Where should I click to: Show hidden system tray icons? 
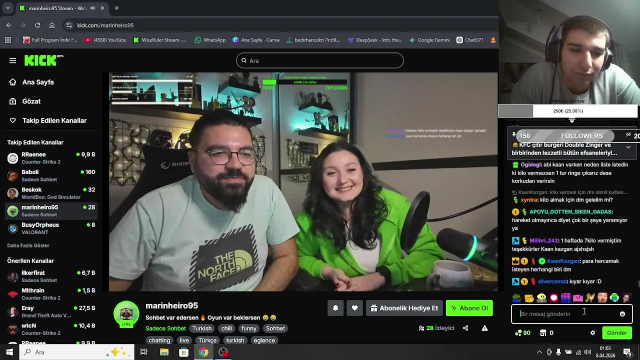539,352
